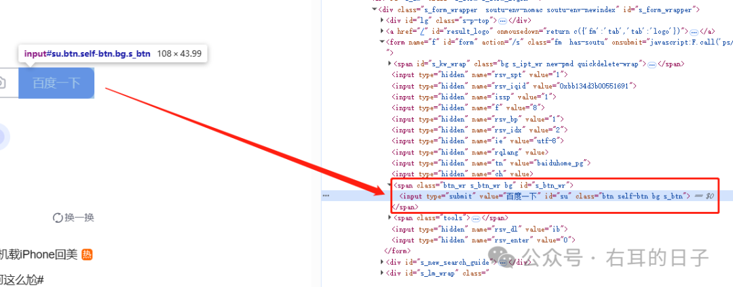Expand the s_new_search_guide div node
733x287 pixels.
pos(382,262)
